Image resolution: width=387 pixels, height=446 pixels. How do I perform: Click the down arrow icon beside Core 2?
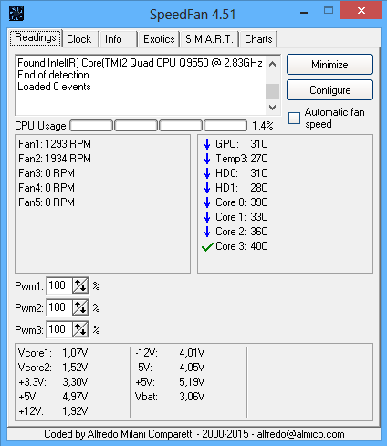click(x=207, y=232)
